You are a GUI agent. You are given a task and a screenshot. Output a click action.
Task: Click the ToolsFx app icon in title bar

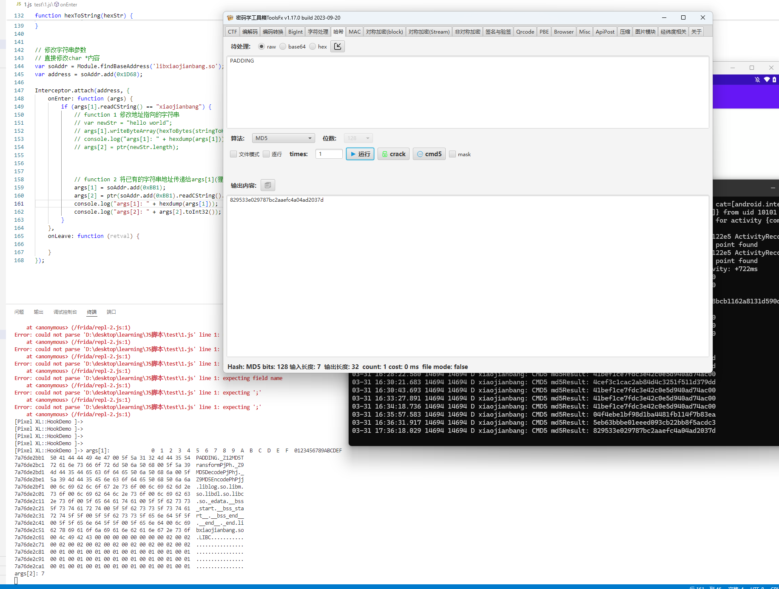230,18
